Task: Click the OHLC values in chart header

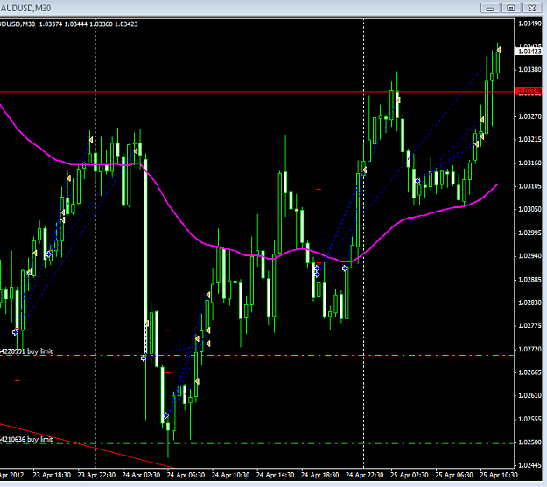Action: pos(88,24)
